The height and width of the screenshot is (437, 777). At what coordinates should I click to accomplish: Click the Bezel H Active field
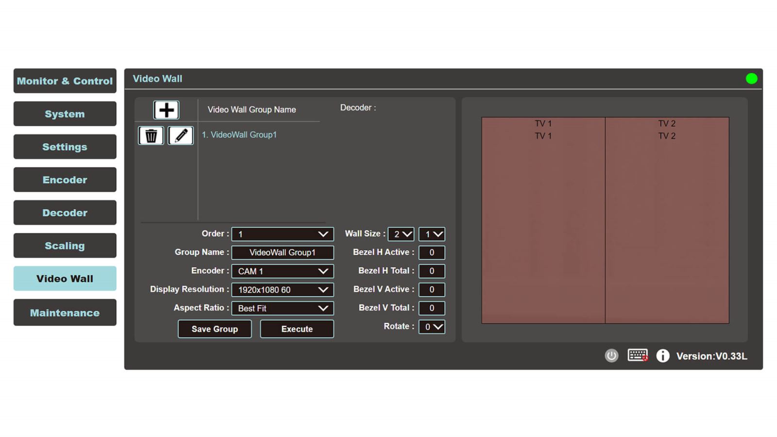coord(432,252)
